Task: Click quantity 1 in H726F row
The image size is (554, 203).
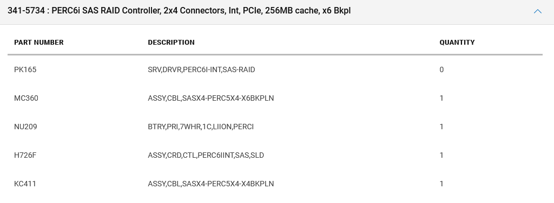Action: coord(441,155)
